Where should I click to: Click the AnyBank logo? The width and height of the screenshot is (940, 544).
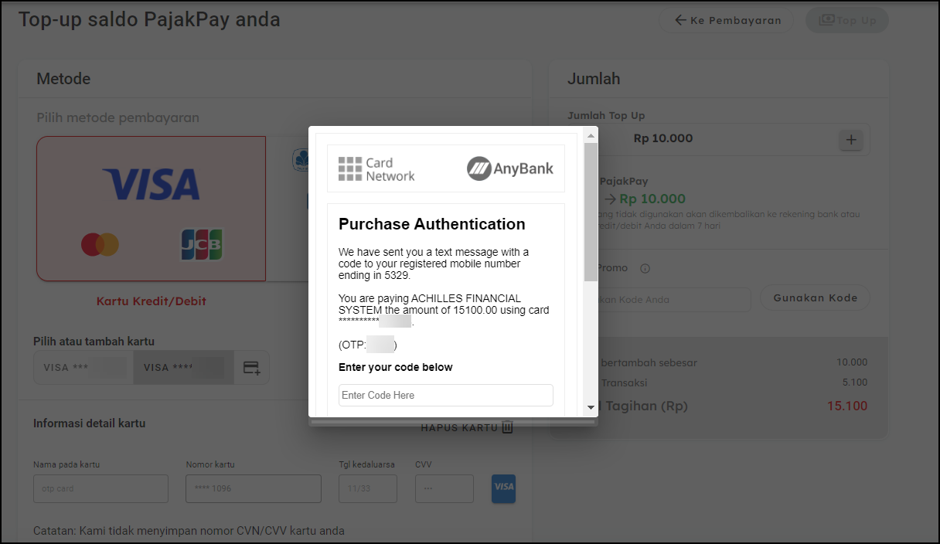point(510,168)
